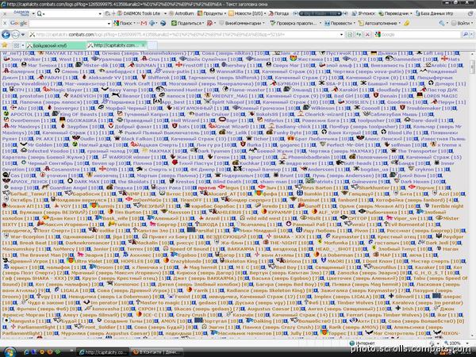Click the page vertical scrollbar
The width and height of the screenshot is (476, 357).
(472, 194)
